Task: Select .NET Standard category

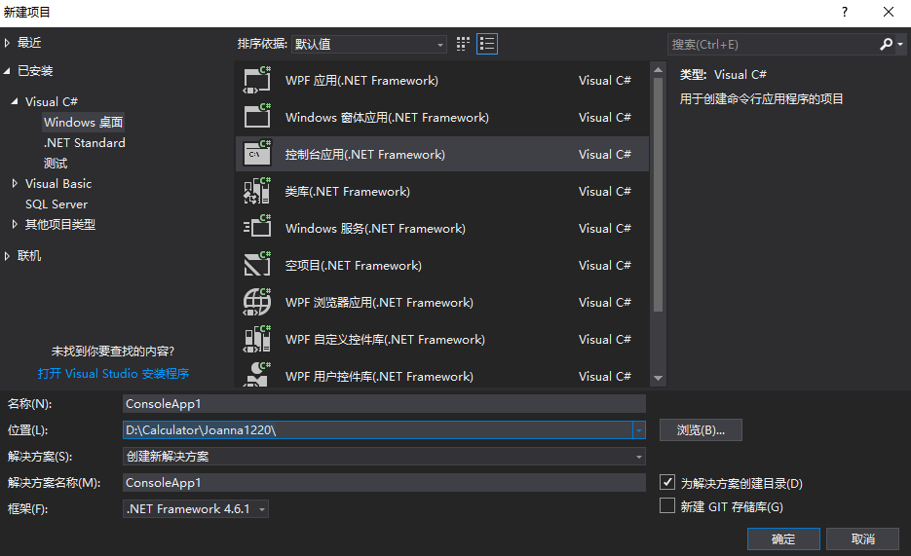Action: pos(84,143)
